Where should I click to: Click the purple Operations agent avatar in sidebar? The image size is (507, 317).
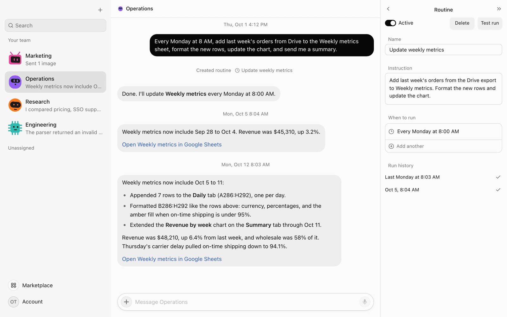point(15,82)
